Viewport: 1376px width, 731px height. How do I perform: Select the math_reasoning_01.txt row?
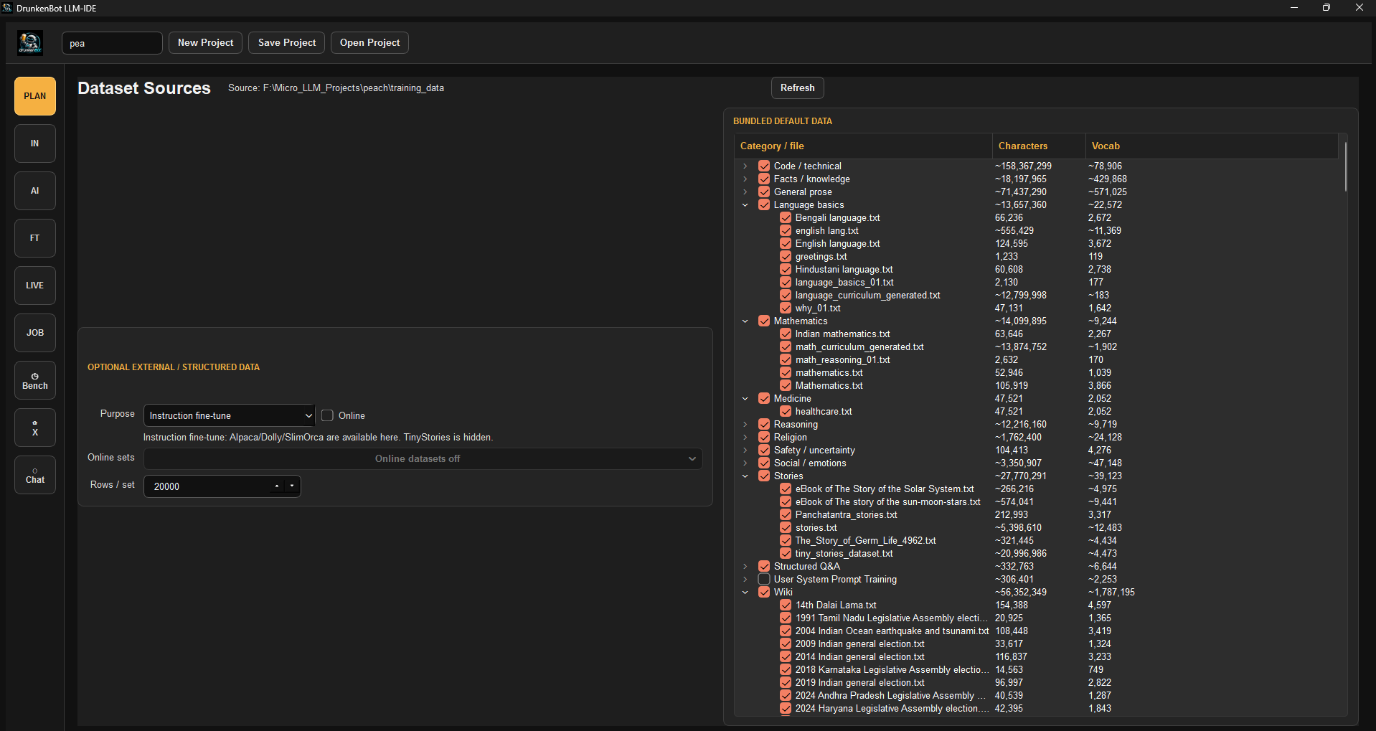pos(1036,359)
